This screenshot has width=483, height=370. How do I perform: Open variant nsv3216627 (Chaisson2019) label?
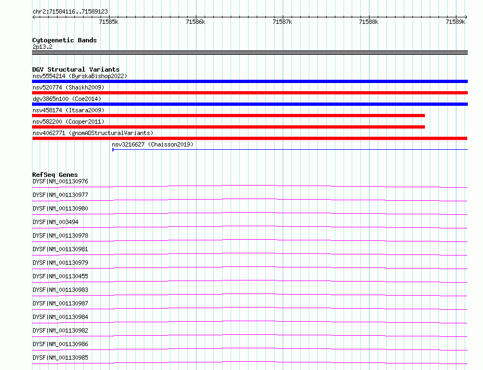click(152, 144)
